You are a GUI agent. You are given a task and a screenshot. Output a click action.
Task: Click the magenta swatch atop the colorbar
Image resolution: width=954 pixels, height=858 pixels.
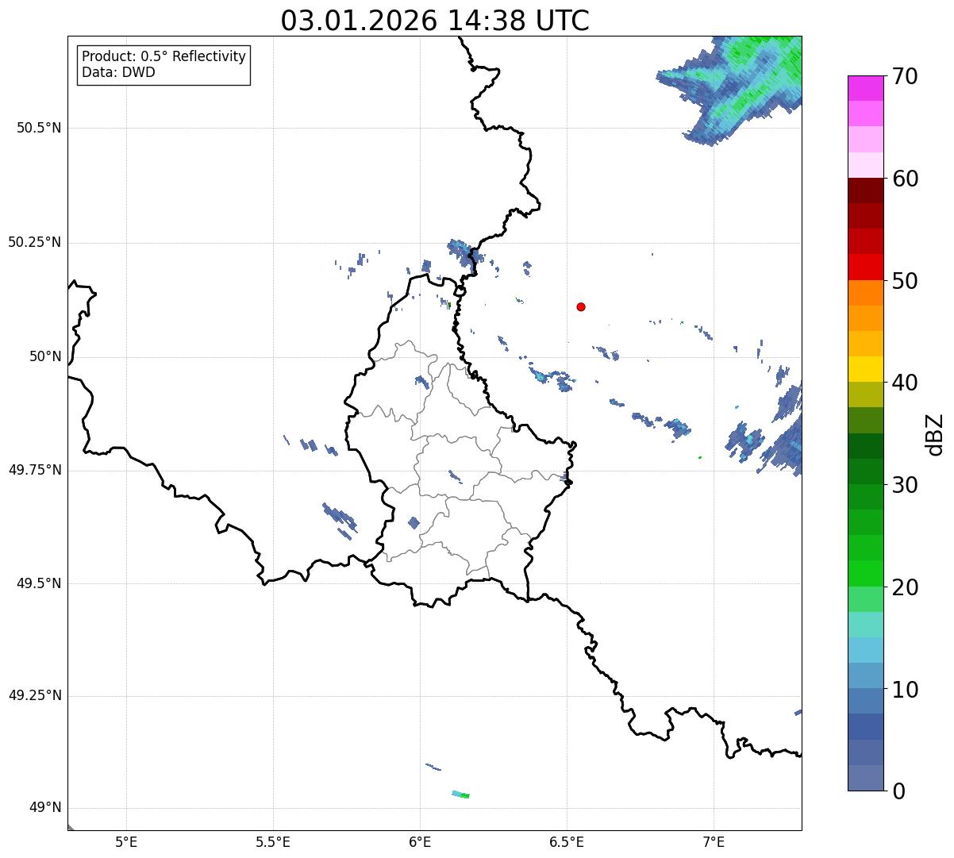(866, 88)
